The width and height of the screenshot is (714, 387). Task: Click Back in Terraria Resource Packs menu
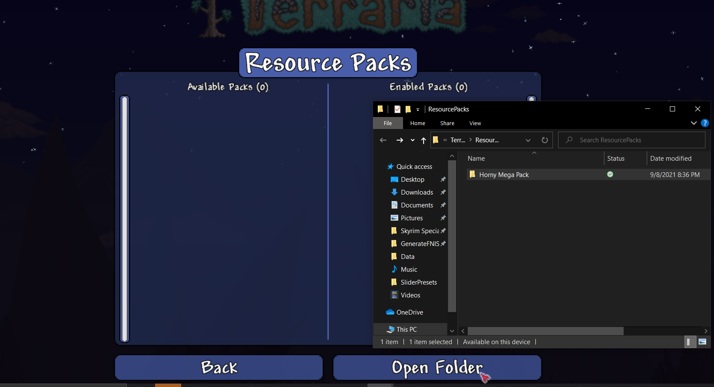[x=219, y=367]
